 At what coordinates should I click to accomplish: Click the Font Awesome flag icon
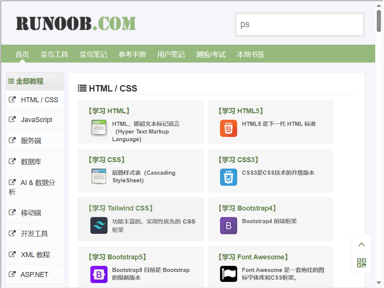228,274
